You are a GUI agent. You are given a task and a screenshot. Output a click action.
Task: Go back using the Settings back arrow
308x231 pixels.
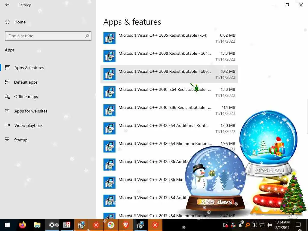[7, 5]
